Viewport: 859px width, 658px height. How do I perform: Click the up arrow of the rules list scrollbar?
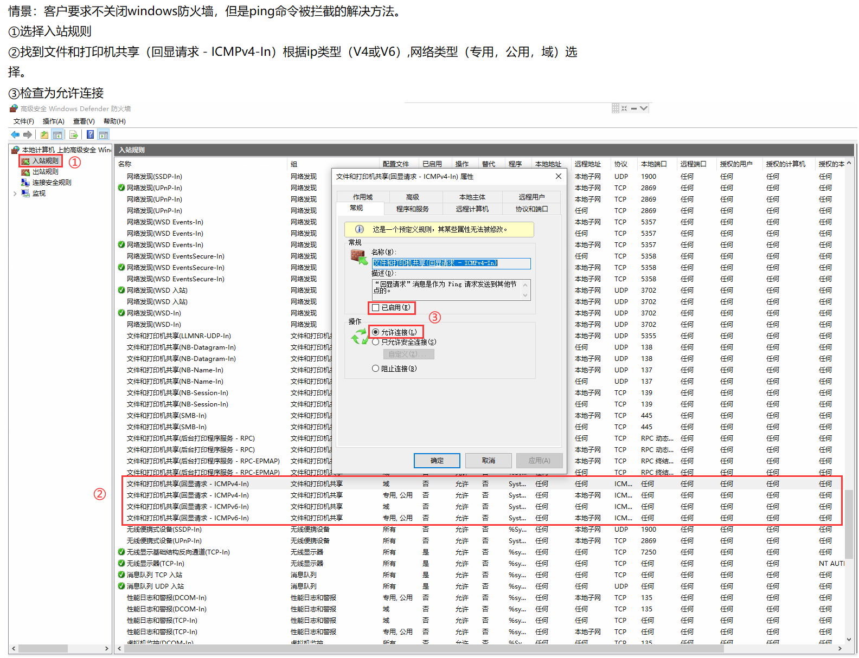click(849, 163)
